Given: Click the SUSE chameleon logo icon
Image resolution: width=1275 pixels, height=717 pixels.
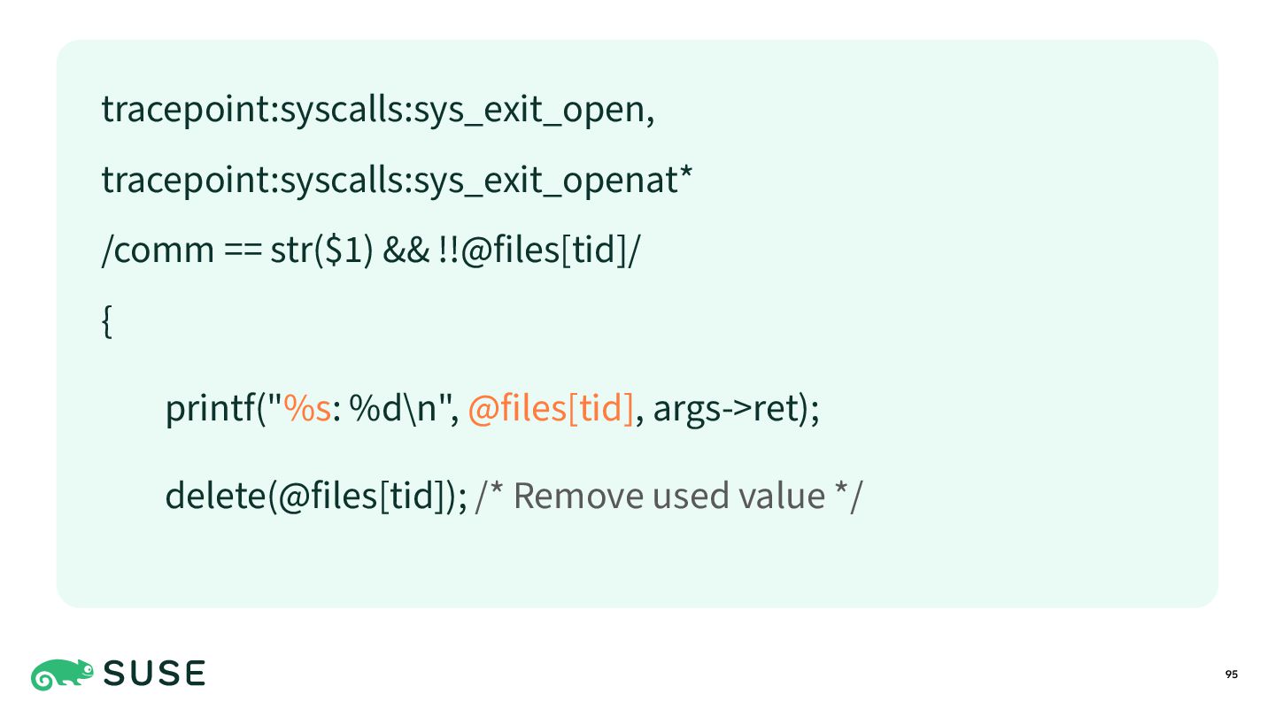Looking at the screenshot, I should [63, 675].
